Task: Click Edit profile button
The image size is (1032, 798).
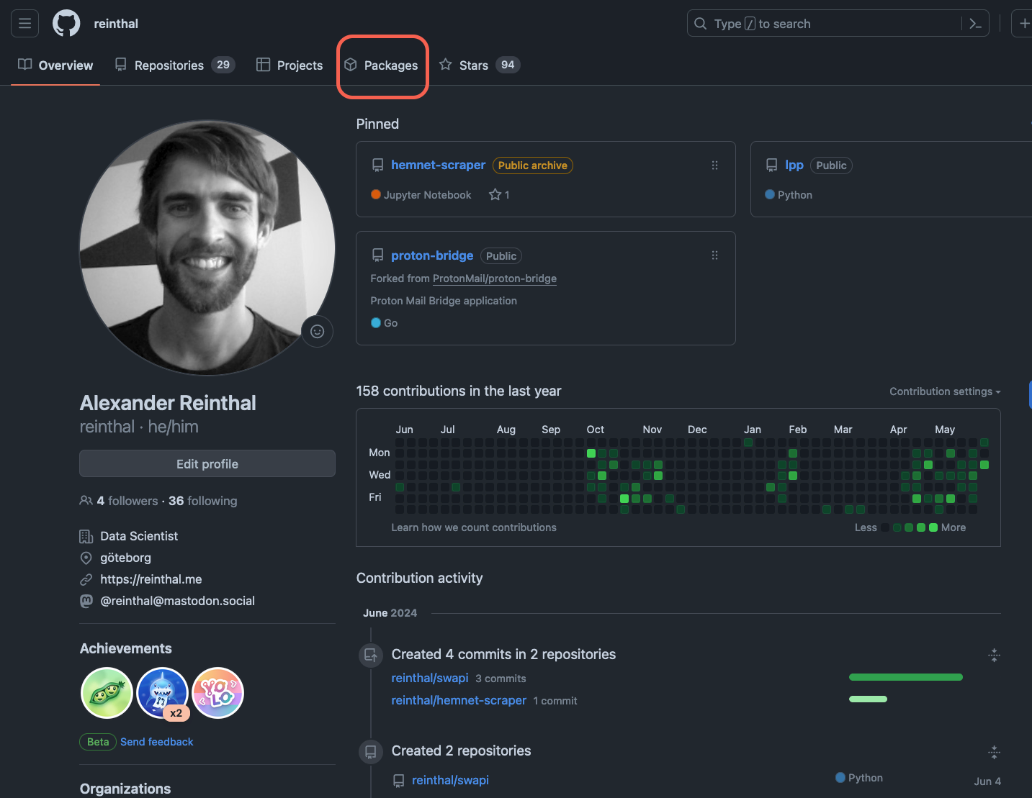Action: [207, 464]
